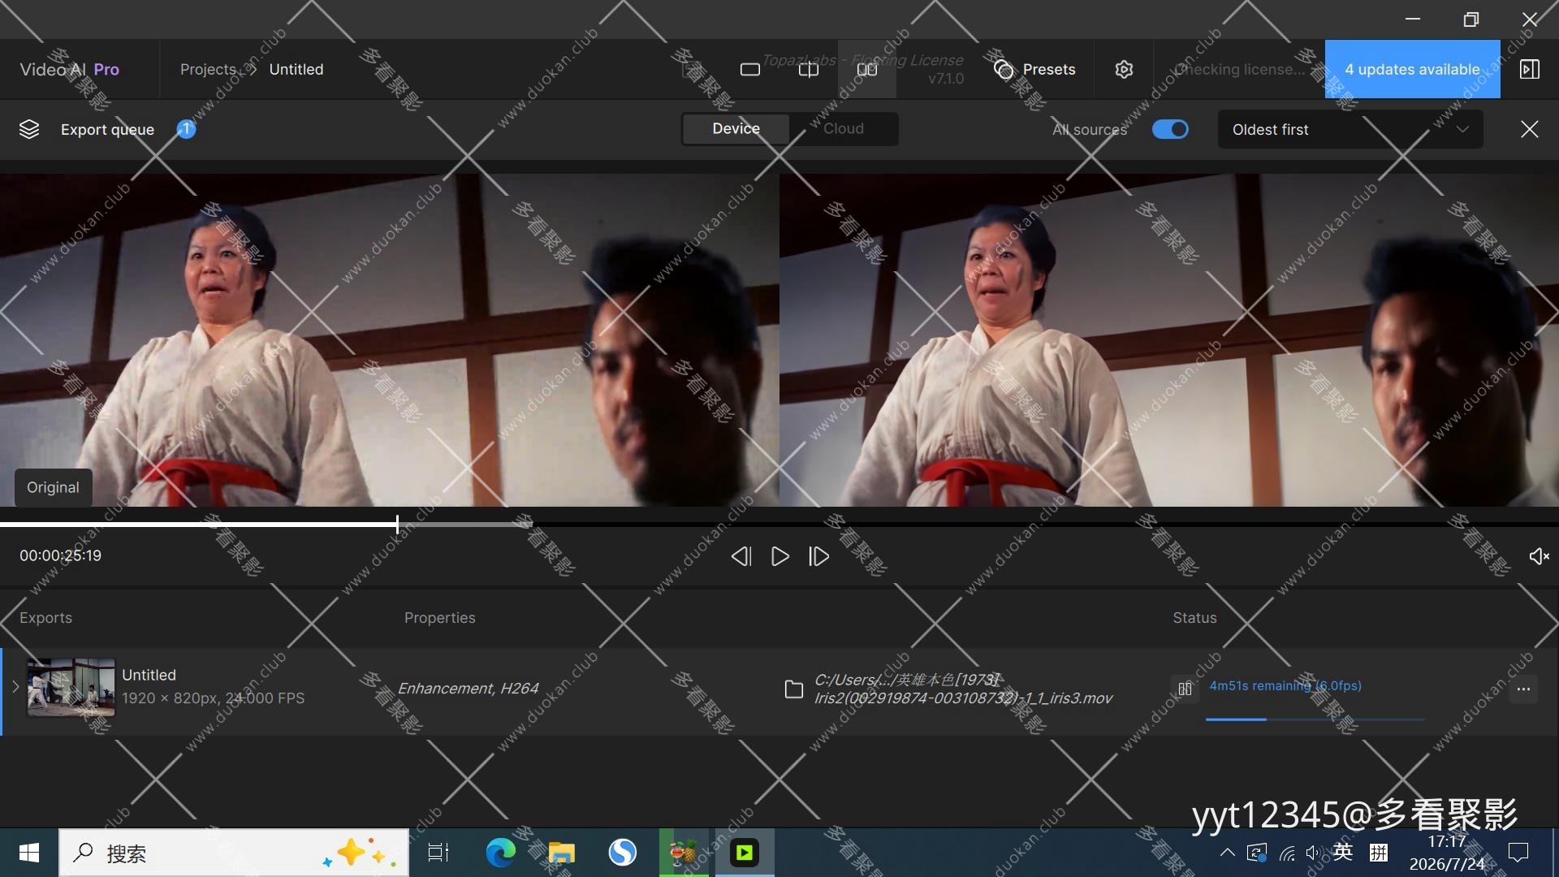Launch Microsoft Edge from the taskbar

pos(500,853)
